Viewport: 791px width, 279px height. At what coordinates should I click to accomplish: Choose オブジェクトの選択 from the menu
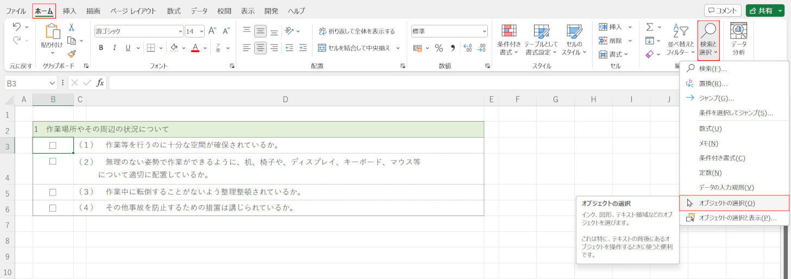point(727,203)
